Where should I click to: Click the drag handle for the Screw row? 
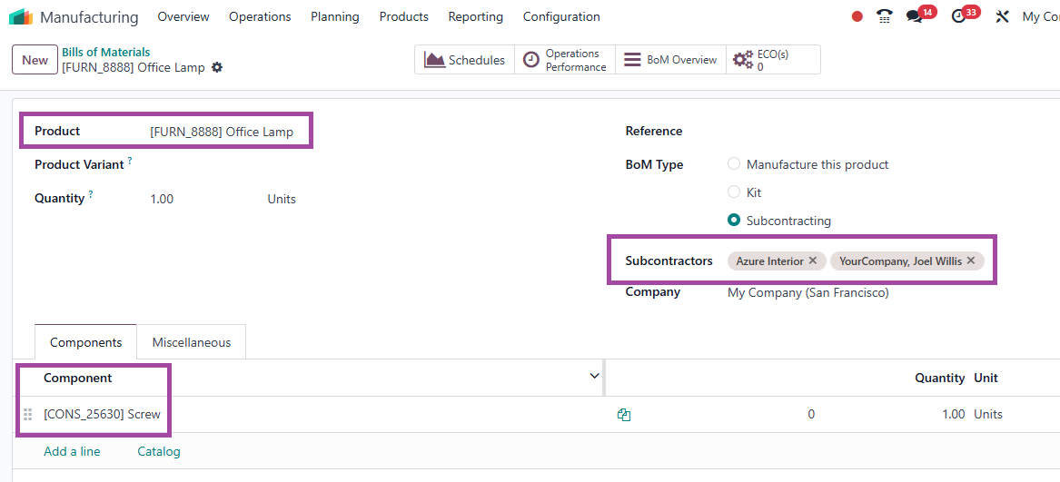click(28, 415)
